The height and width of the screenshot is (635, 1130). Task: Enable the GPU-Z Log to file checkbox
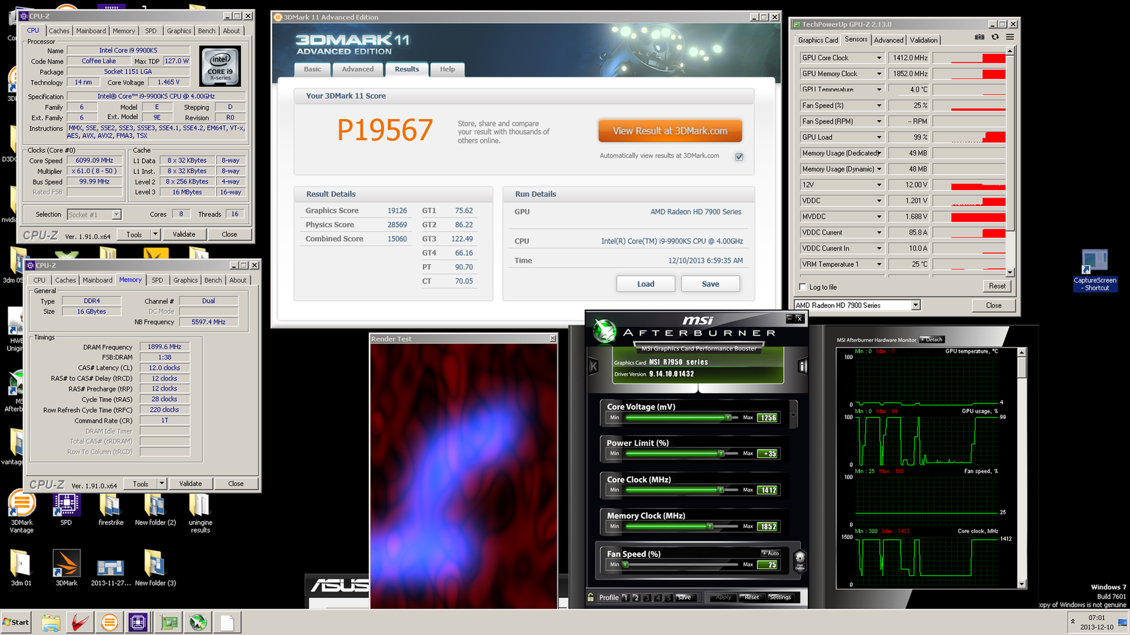pyautogui.click(x=803, y=287)
